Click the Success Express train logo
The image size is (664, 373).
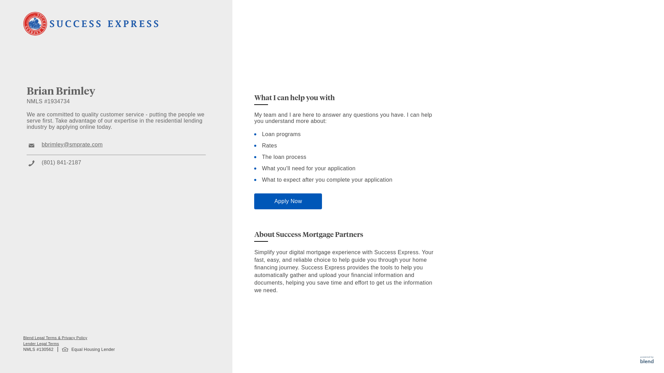pos(35,24)
